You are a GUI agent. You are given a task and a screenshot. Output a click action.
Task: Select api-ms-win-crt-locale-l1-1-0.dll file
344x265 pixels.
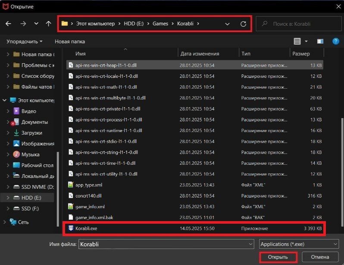click(x=195, y=76)
